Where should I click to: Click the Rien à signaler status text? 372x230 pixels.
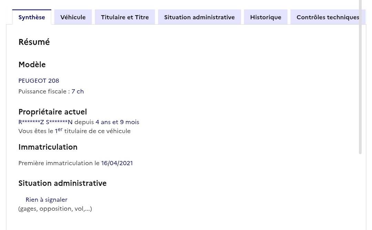46,200
